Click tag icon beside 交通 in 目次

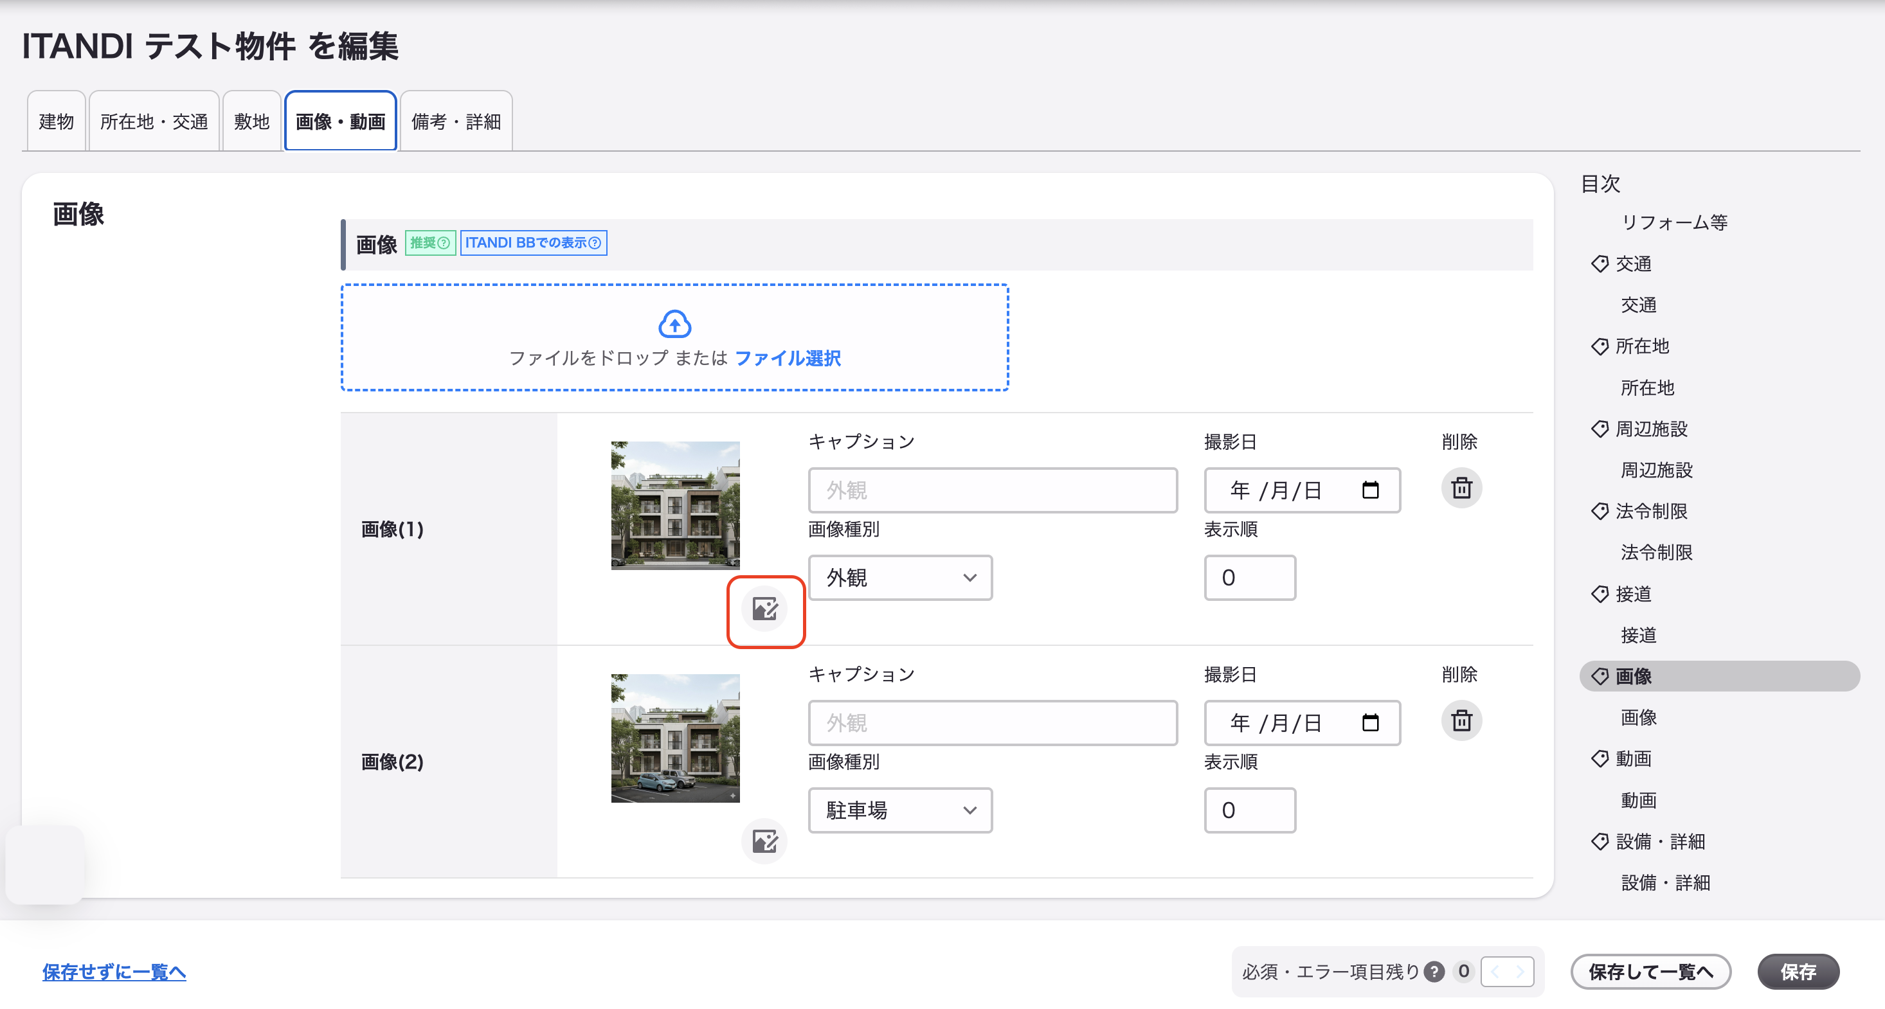pos(1600,264)
